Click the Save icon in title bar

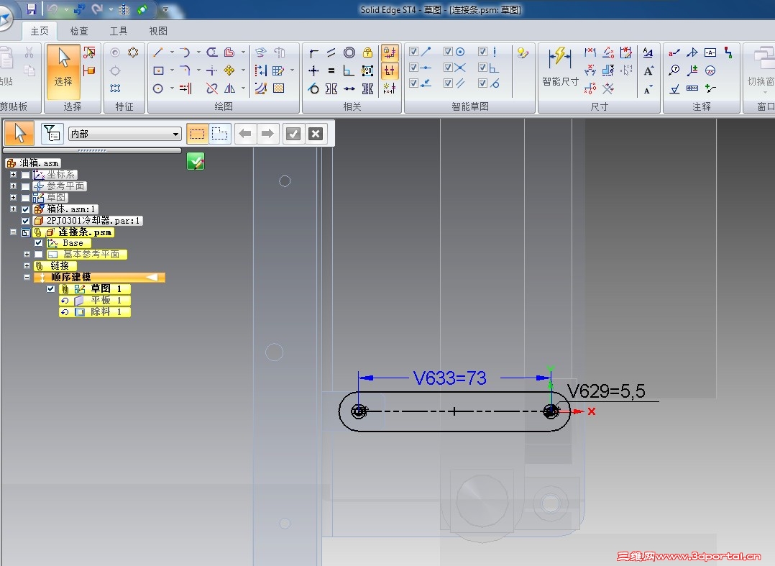(31, 9)
